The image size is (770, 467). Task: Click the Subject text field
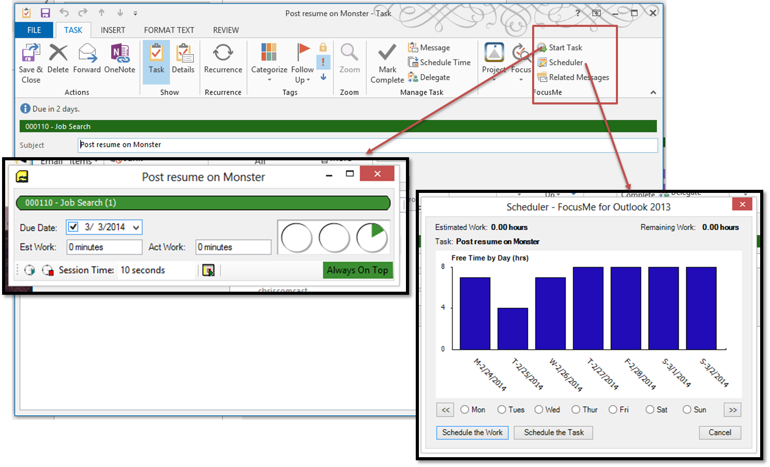click(x=368, y=145)
